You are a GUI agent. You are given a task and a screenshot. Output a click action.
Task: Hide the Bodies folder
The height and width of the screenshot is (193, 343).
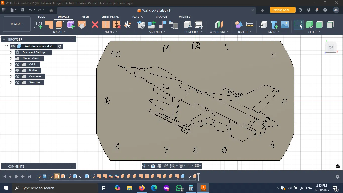(x=17, y=70)
